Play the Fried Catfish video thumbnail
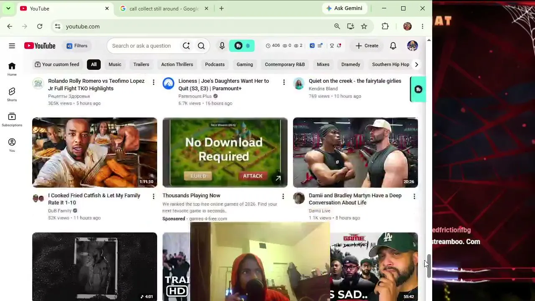Viewport: 535px width, 301px height. tap(94, 153)
